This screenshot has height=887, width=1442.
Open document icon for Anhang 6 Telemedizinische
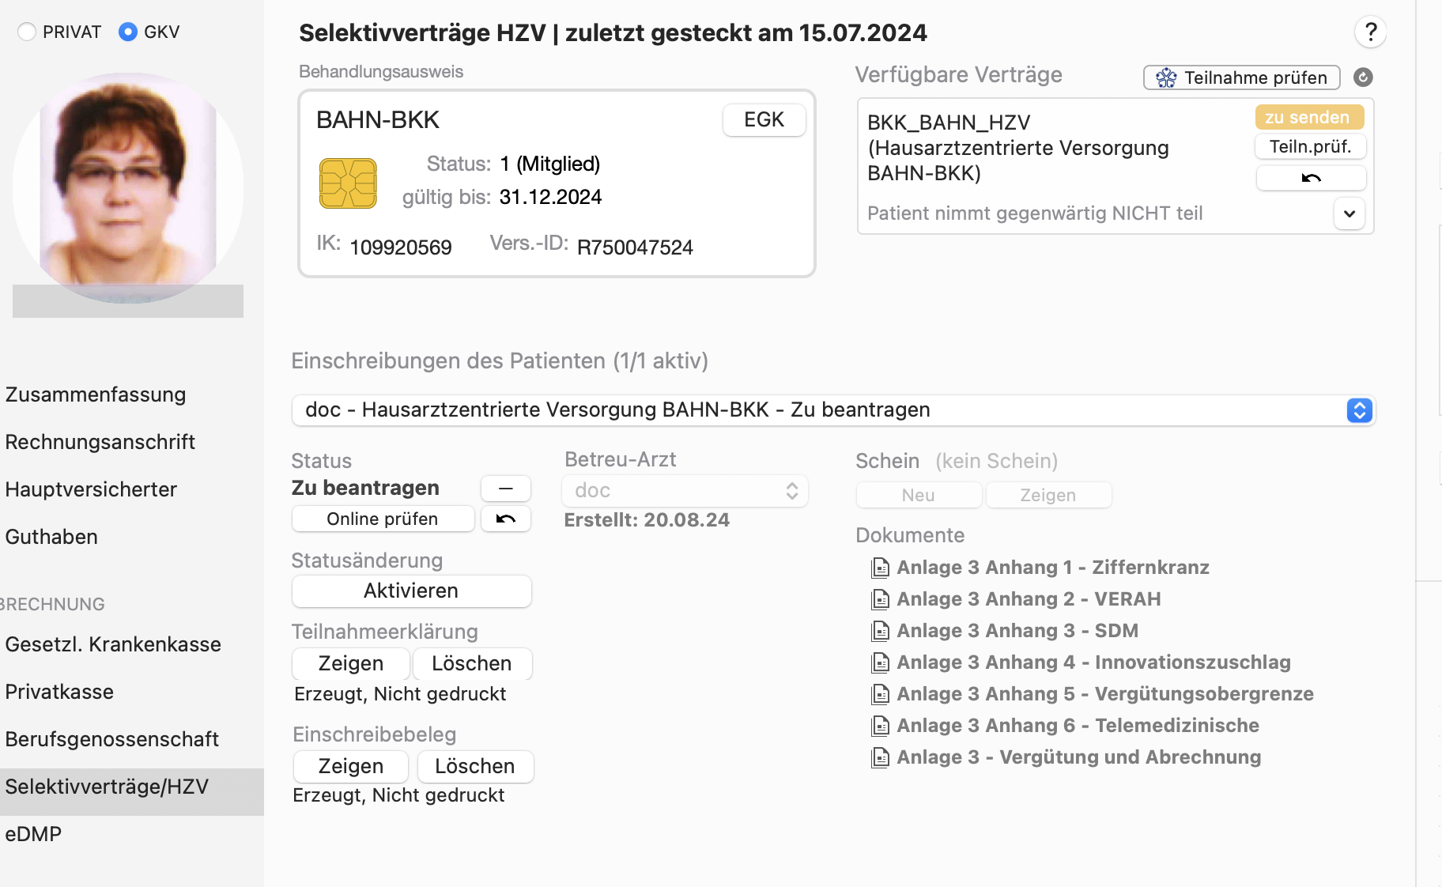(880, 726)
